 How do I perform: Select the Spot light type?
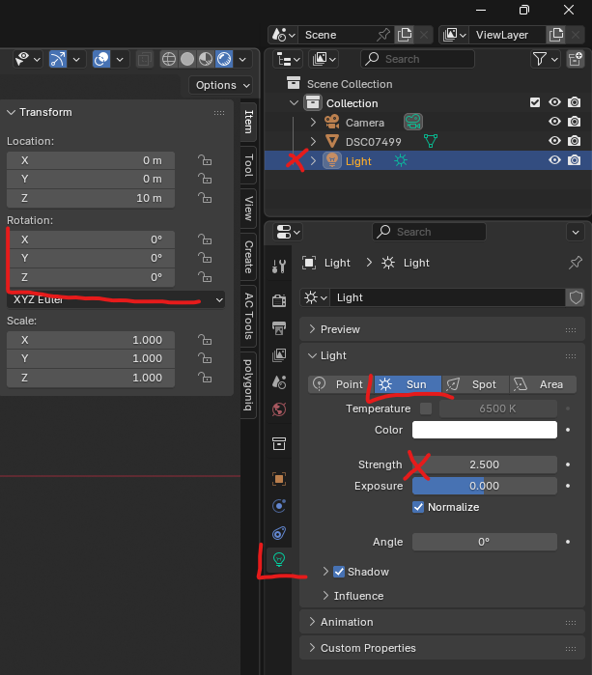click(473, 384)
